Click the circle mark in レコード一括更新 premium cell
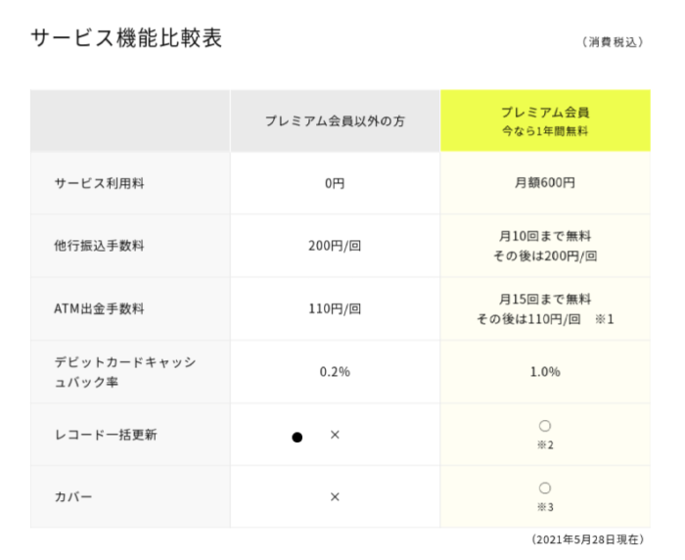The image size is (685, 560). 545,426
